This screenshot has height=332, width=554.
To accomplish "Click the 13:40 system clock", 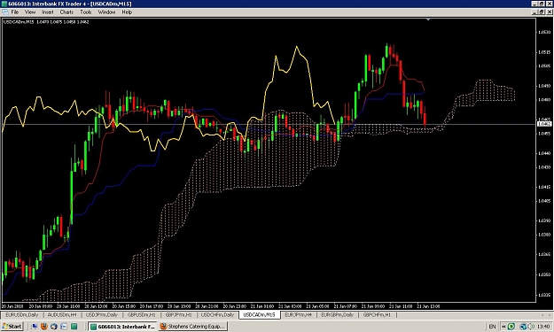I will coord(543,327).
